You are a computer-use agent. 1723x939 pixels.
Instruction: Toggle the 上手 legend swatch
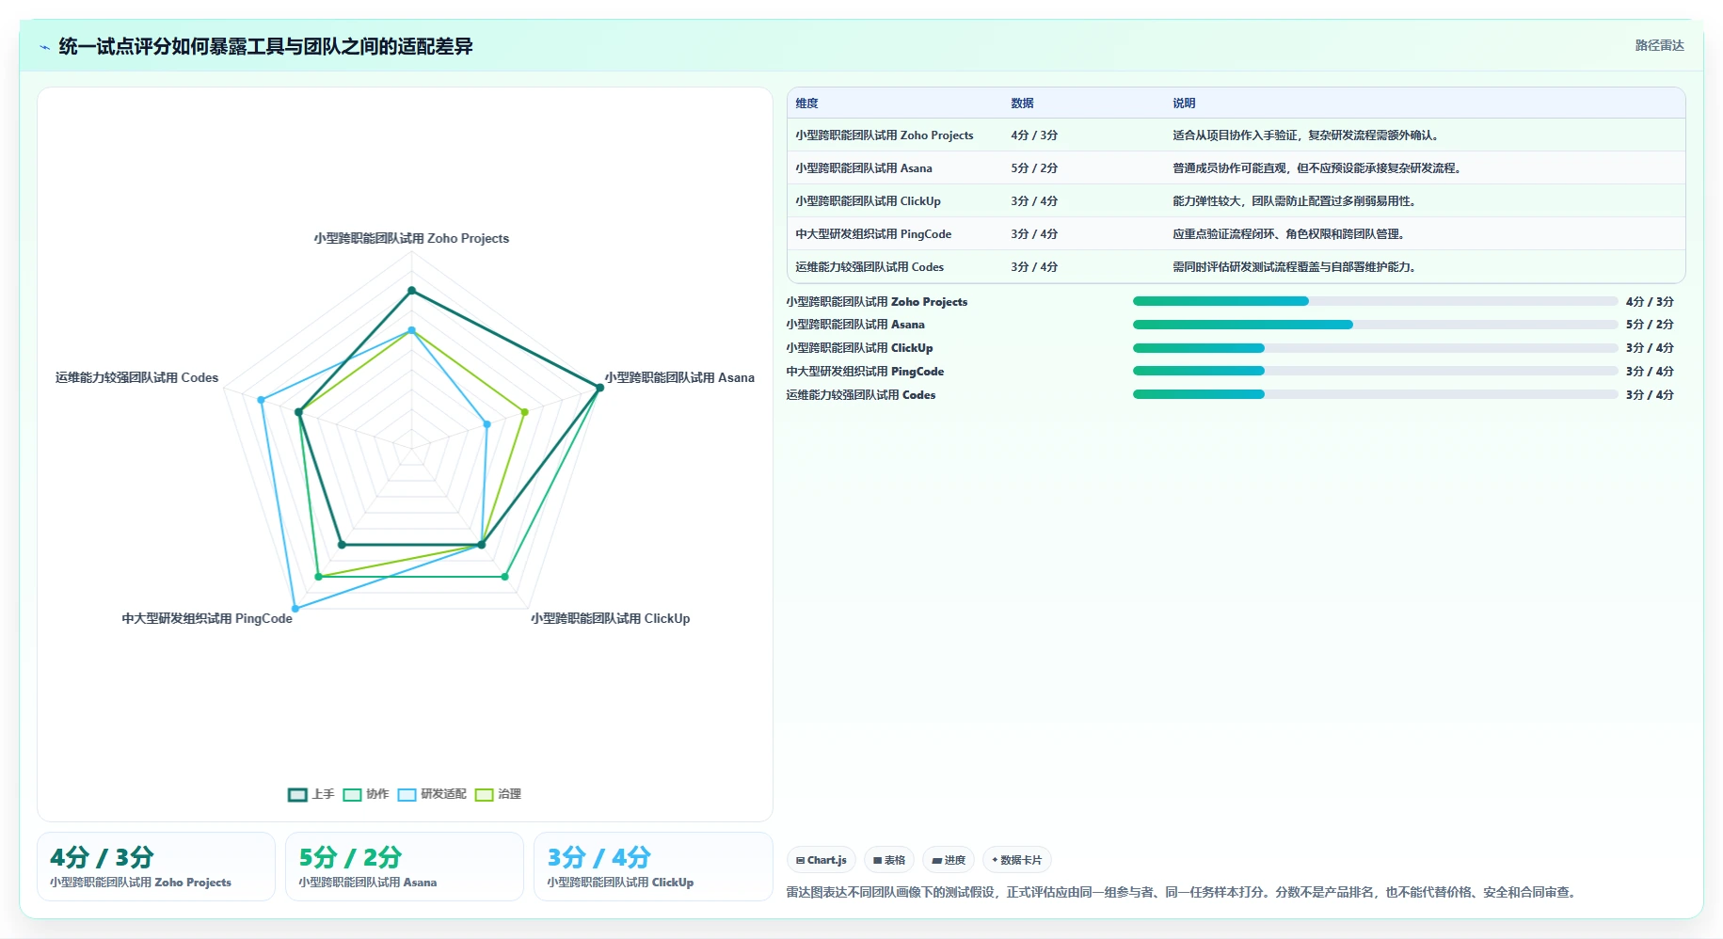coord(297,795)
